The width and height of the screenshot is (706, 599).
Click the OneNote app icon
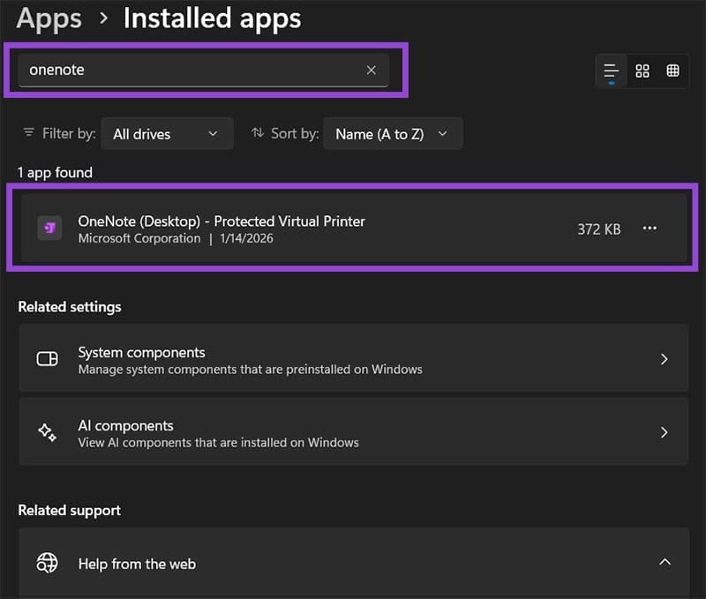click(x=51, y=228)
